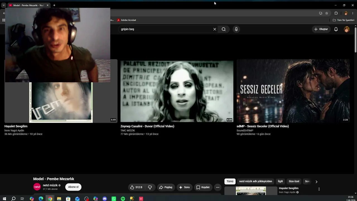357x201 pixels.
Task: Open the Chrome profile avatar
Action: click(x=346, y=13)
